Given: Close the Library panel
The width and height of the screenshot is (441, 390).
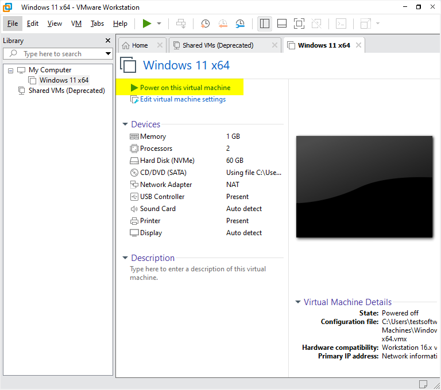Looking at the screenshot, I should pos(108,41).
